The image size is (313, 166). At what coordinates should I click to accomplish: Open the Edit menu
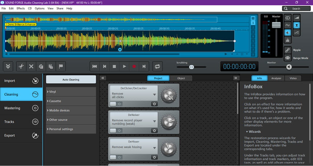(x=11, y=8)
